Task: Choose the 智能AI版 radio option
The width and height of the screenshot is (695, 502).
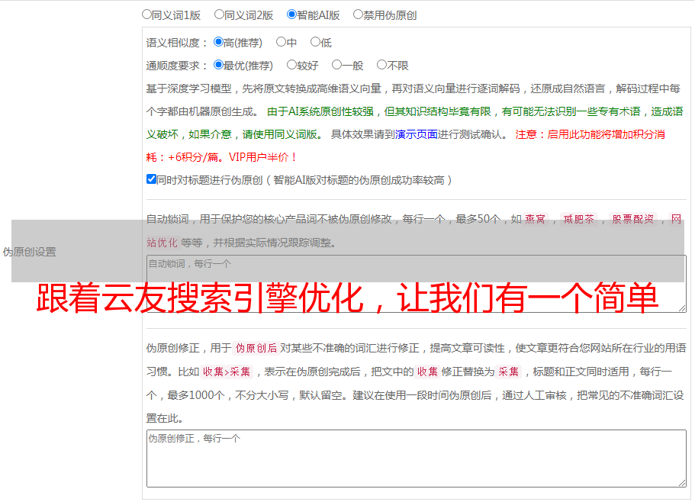Action: coord(291,14)
